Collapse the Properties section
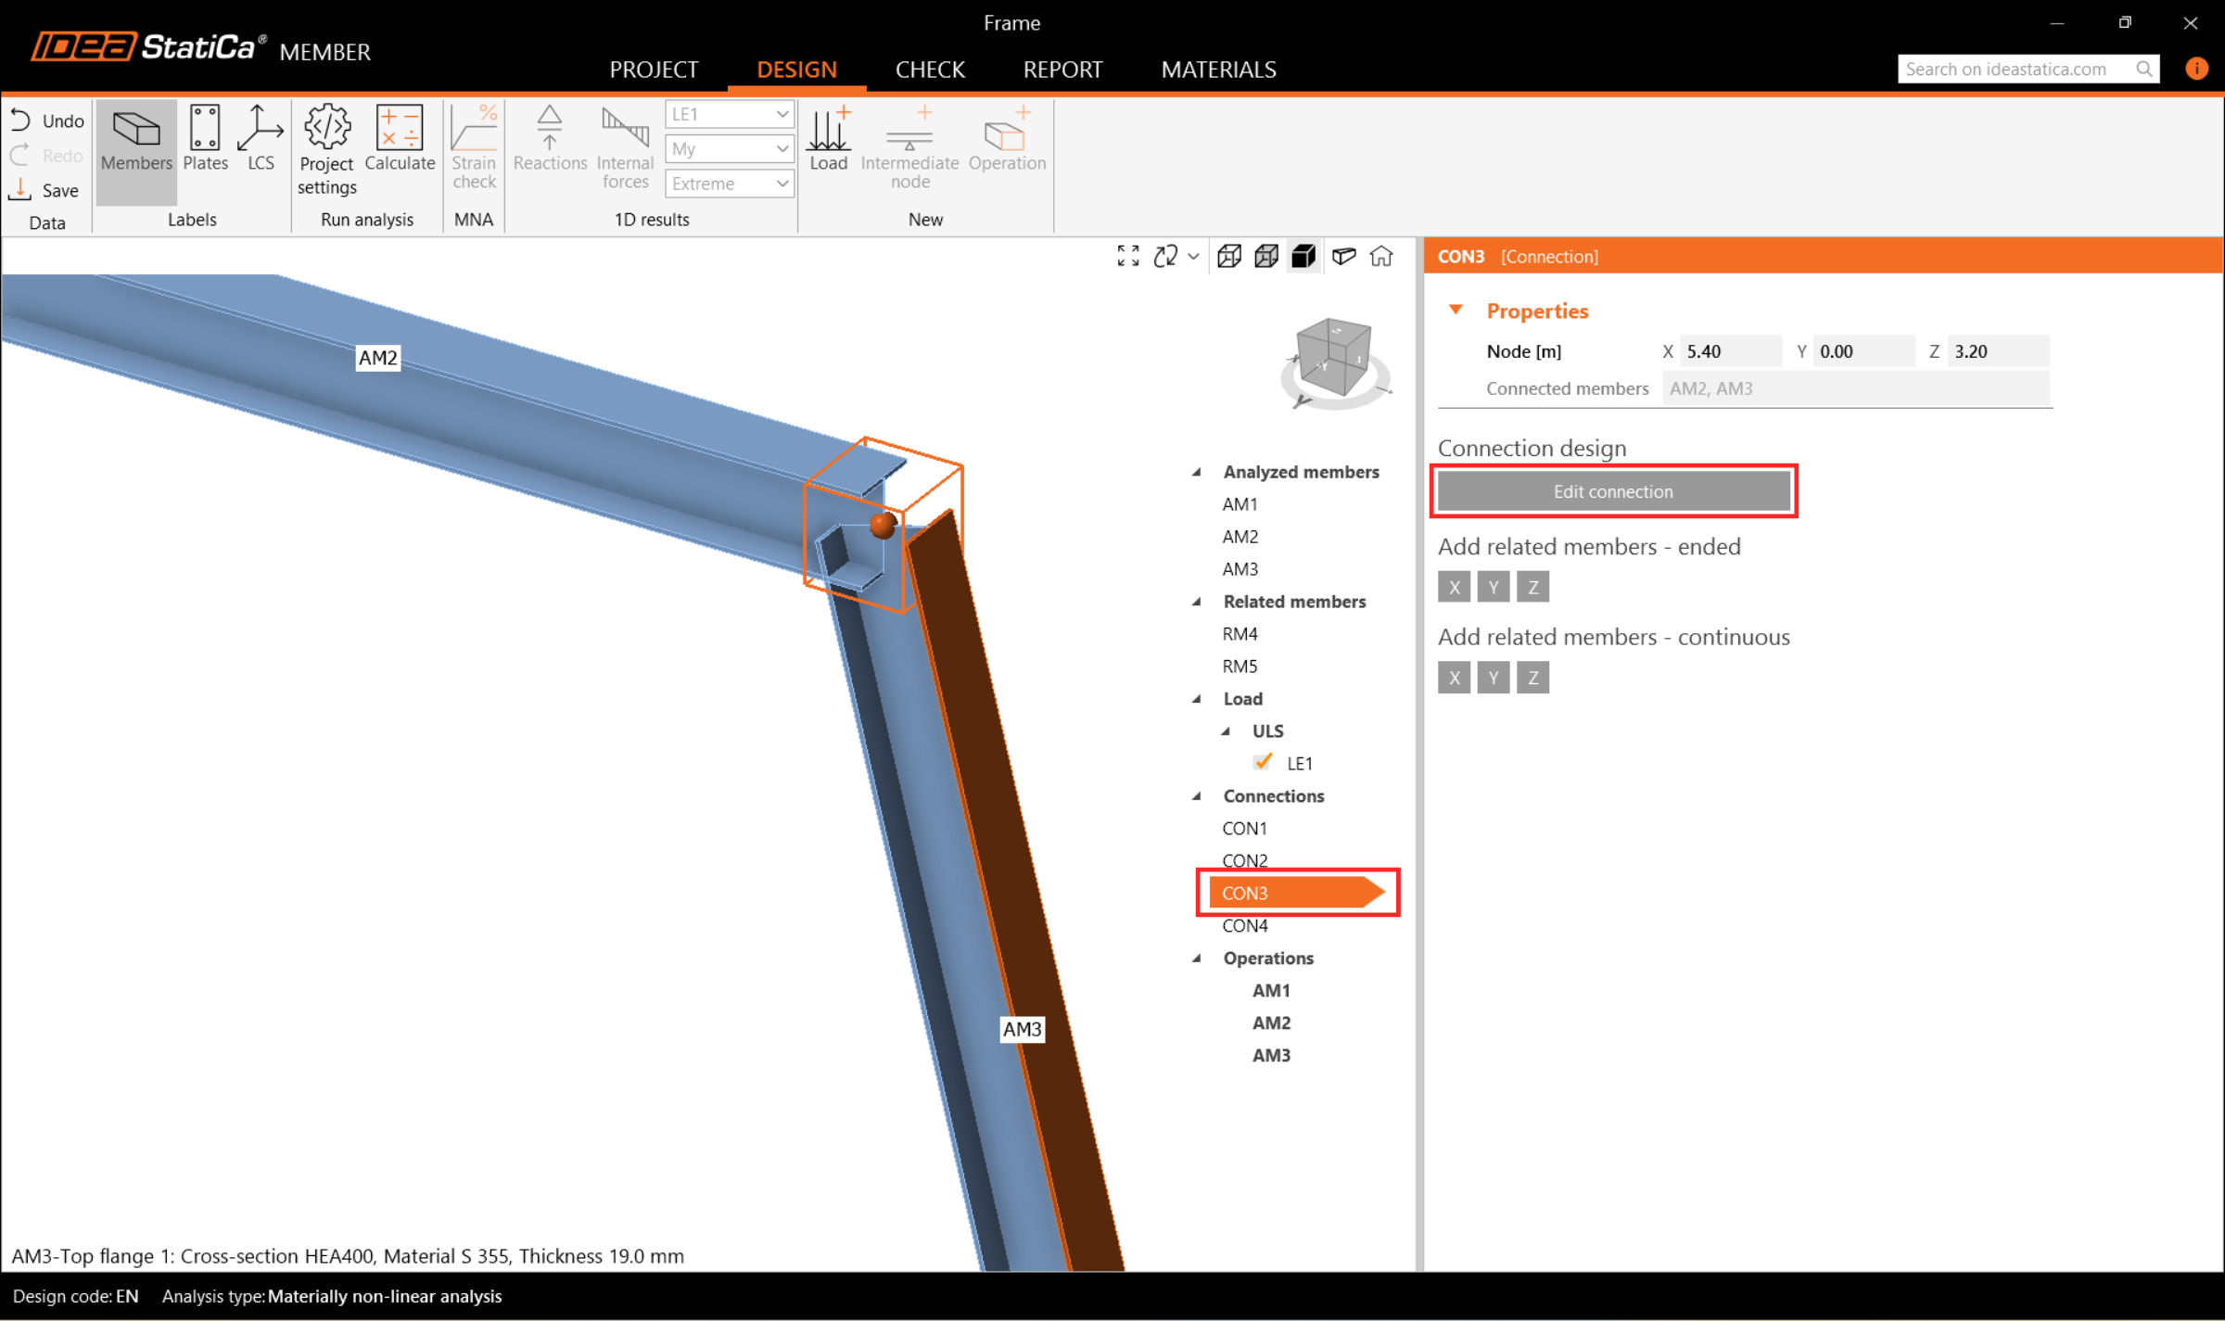The width and height of the screenshot is (2225, 1321). (x=1456, y=311)
